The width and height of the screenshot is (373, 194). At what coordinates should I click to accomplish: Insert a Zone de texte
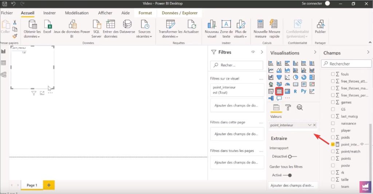point(226,29)
